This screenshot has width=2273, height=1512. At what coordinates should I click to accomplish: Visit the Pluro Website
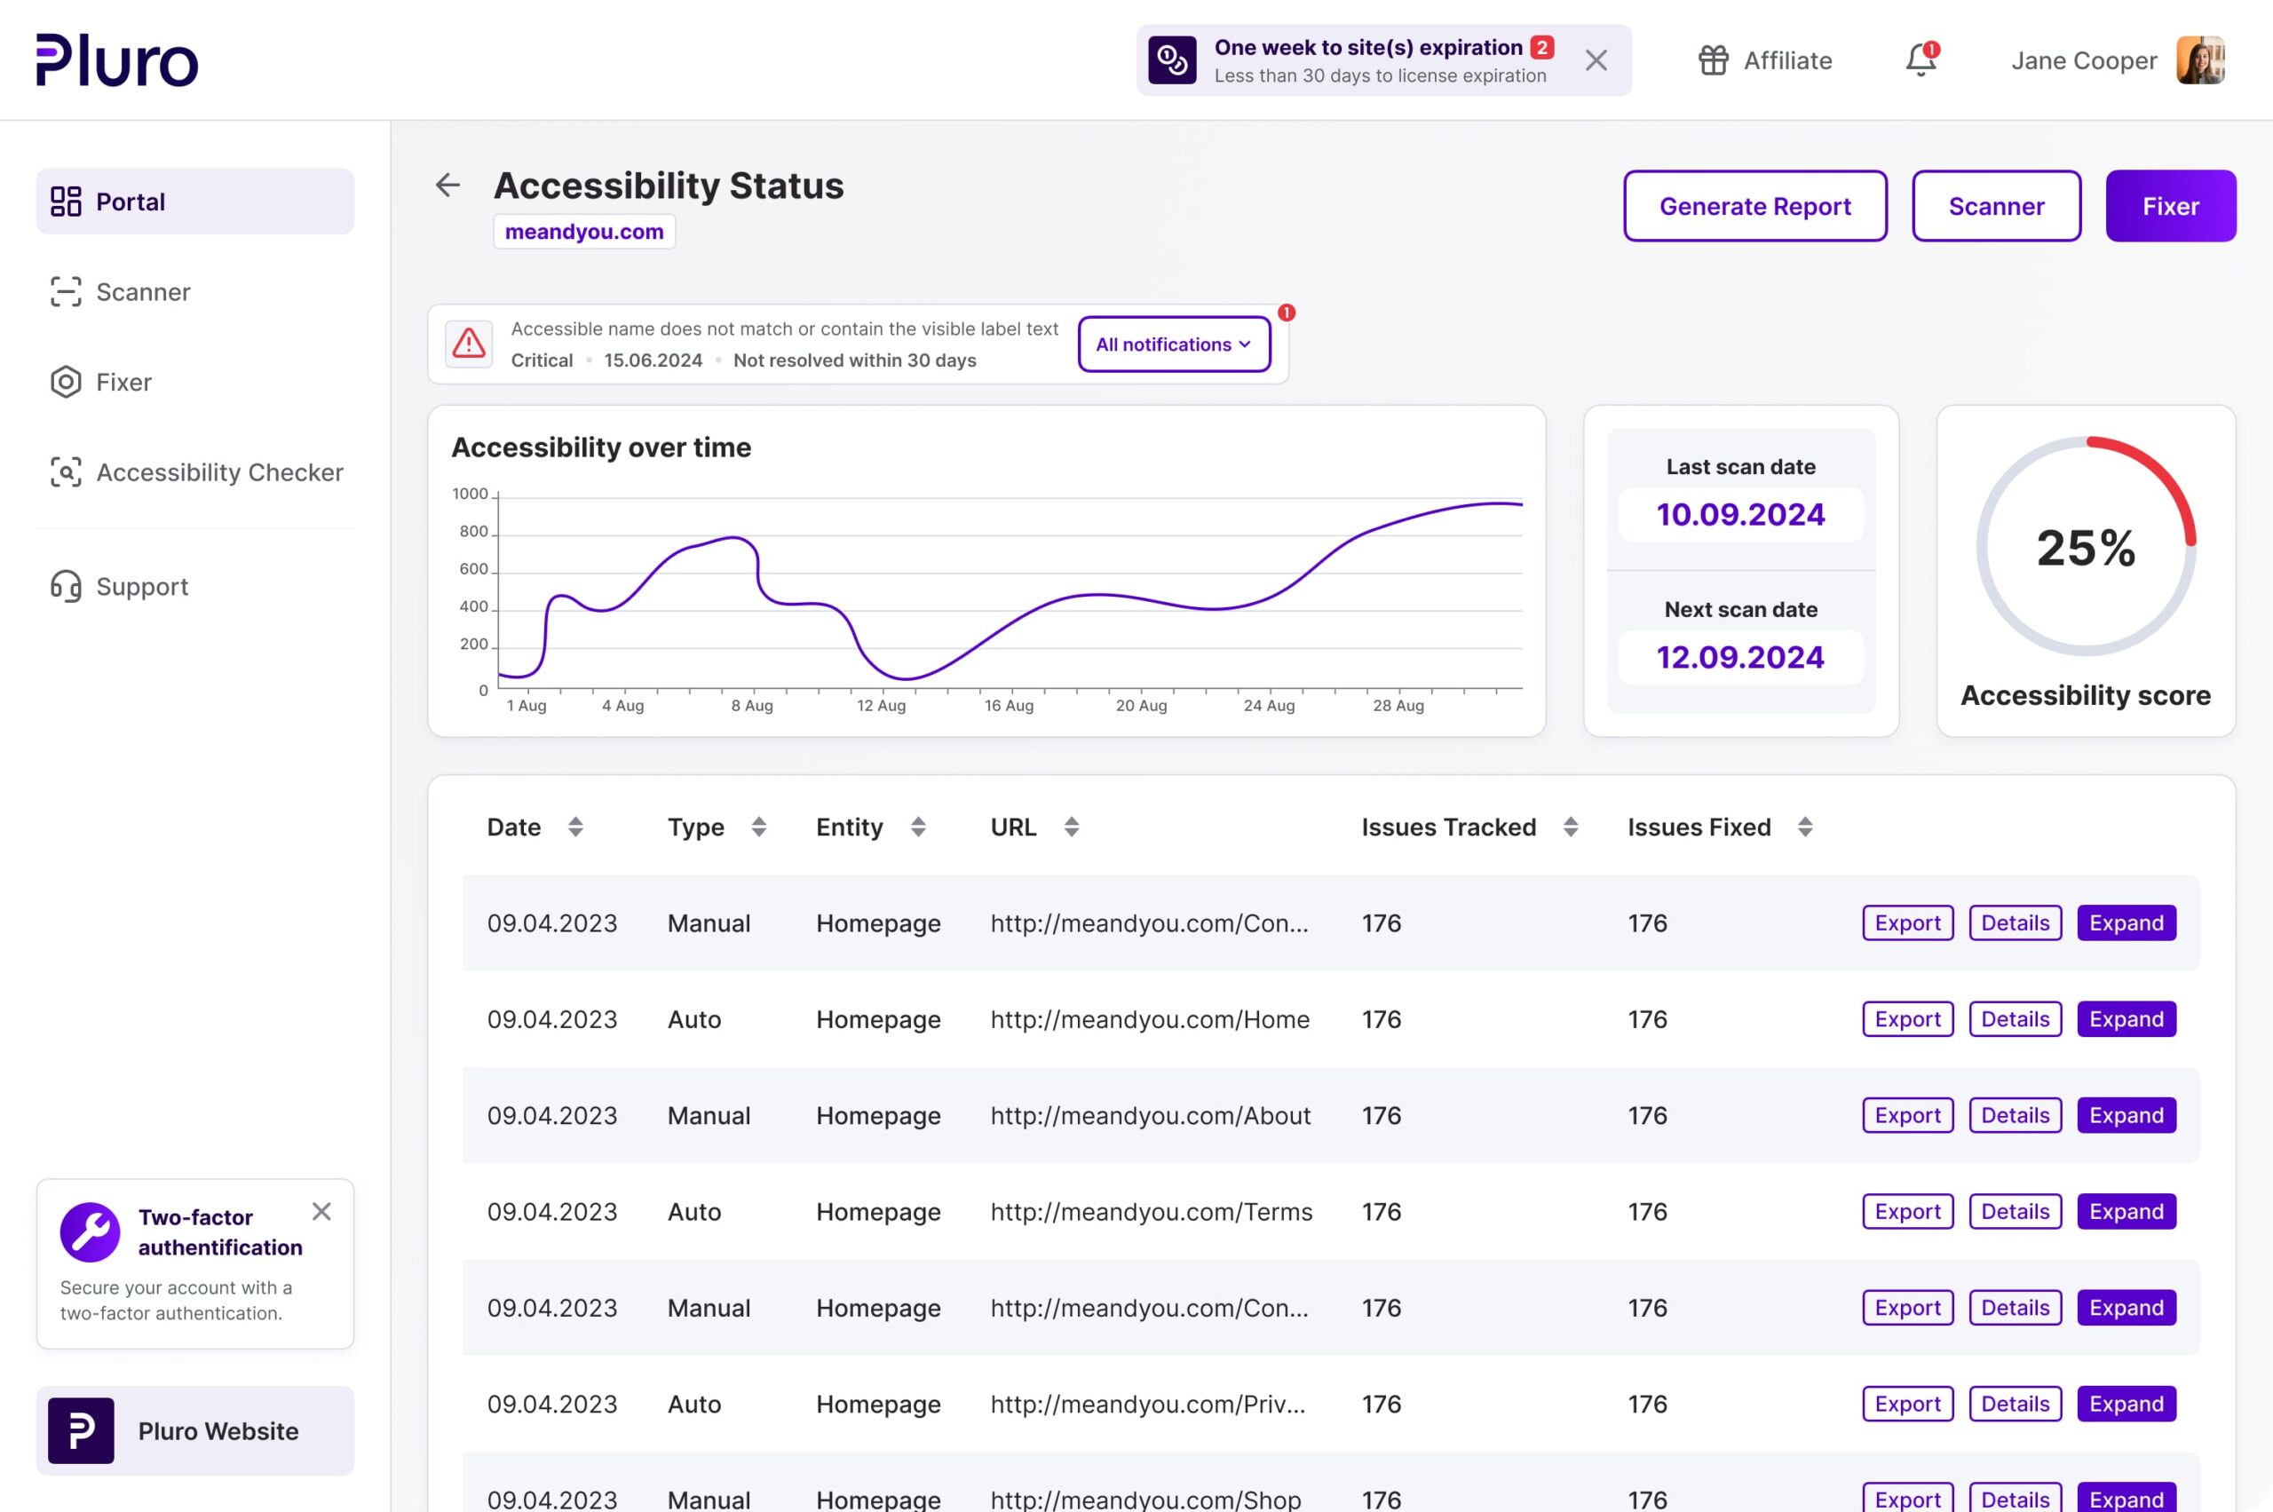[194, 1431]
